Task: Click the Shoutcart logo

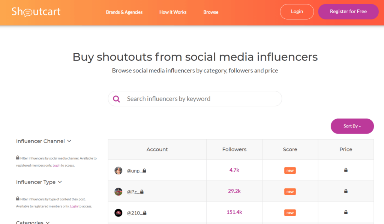Action: click(x=36, y=12)
